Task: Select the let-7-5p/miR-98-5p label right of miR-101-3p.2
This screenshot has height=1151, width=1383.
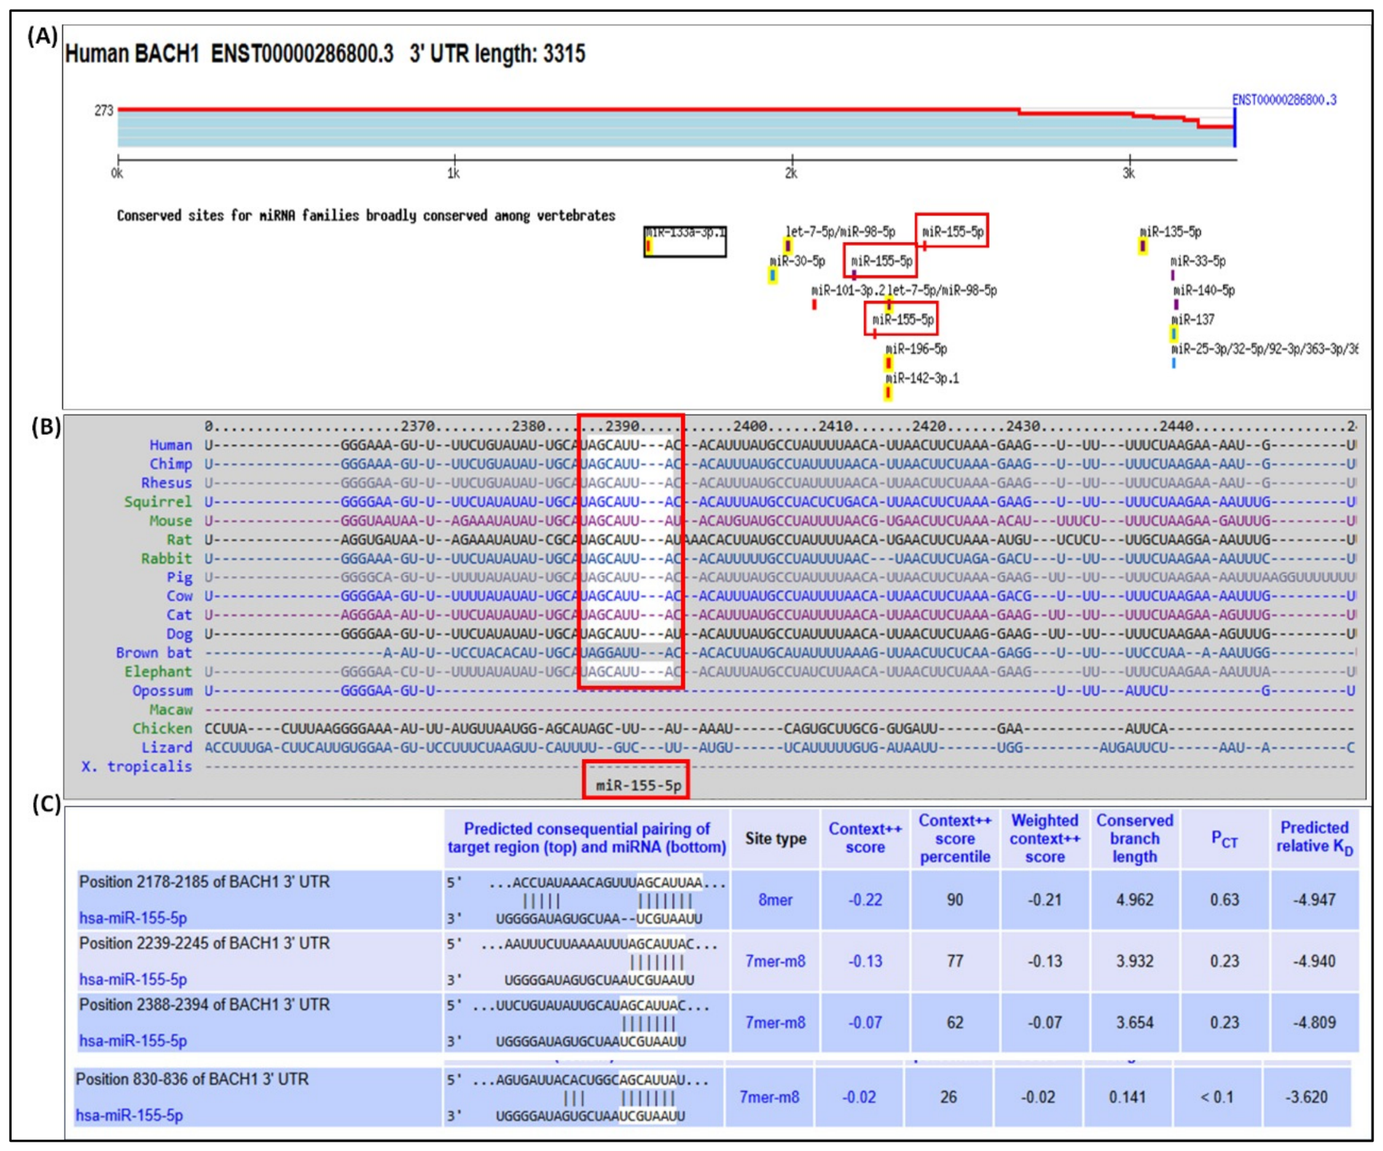Action: pos(942,290)
